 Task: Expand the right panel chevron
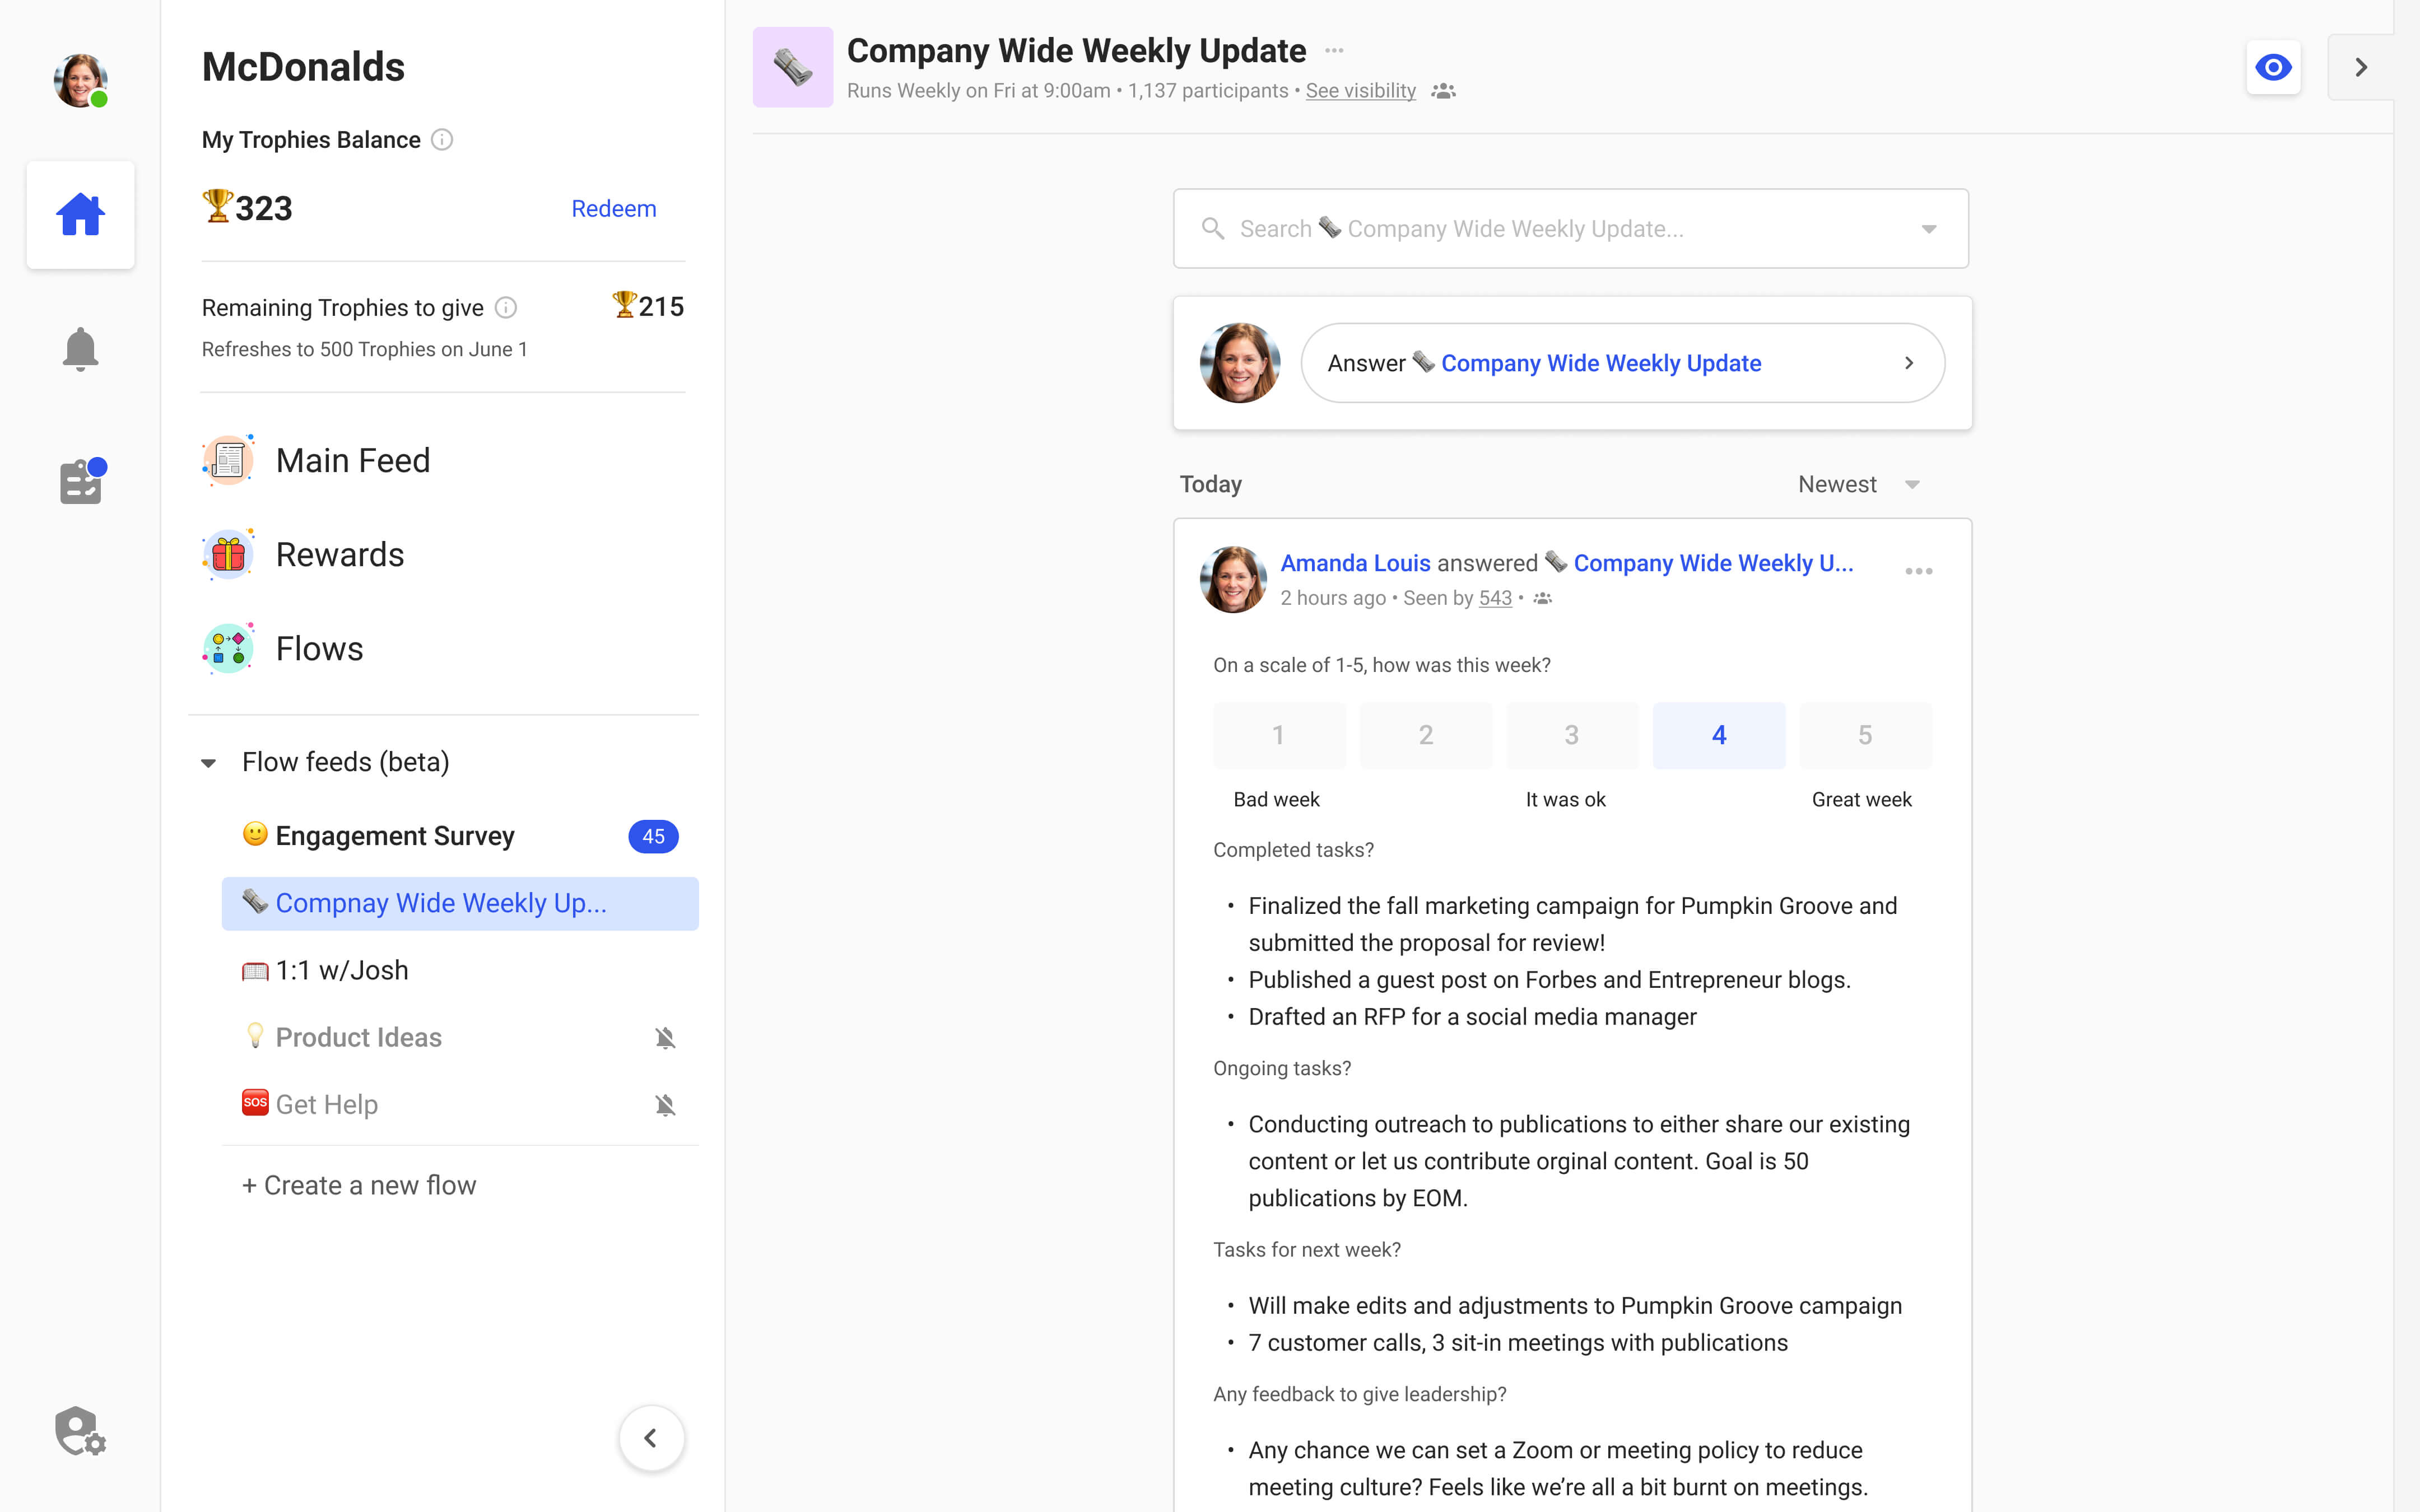tap(2361, 67)
